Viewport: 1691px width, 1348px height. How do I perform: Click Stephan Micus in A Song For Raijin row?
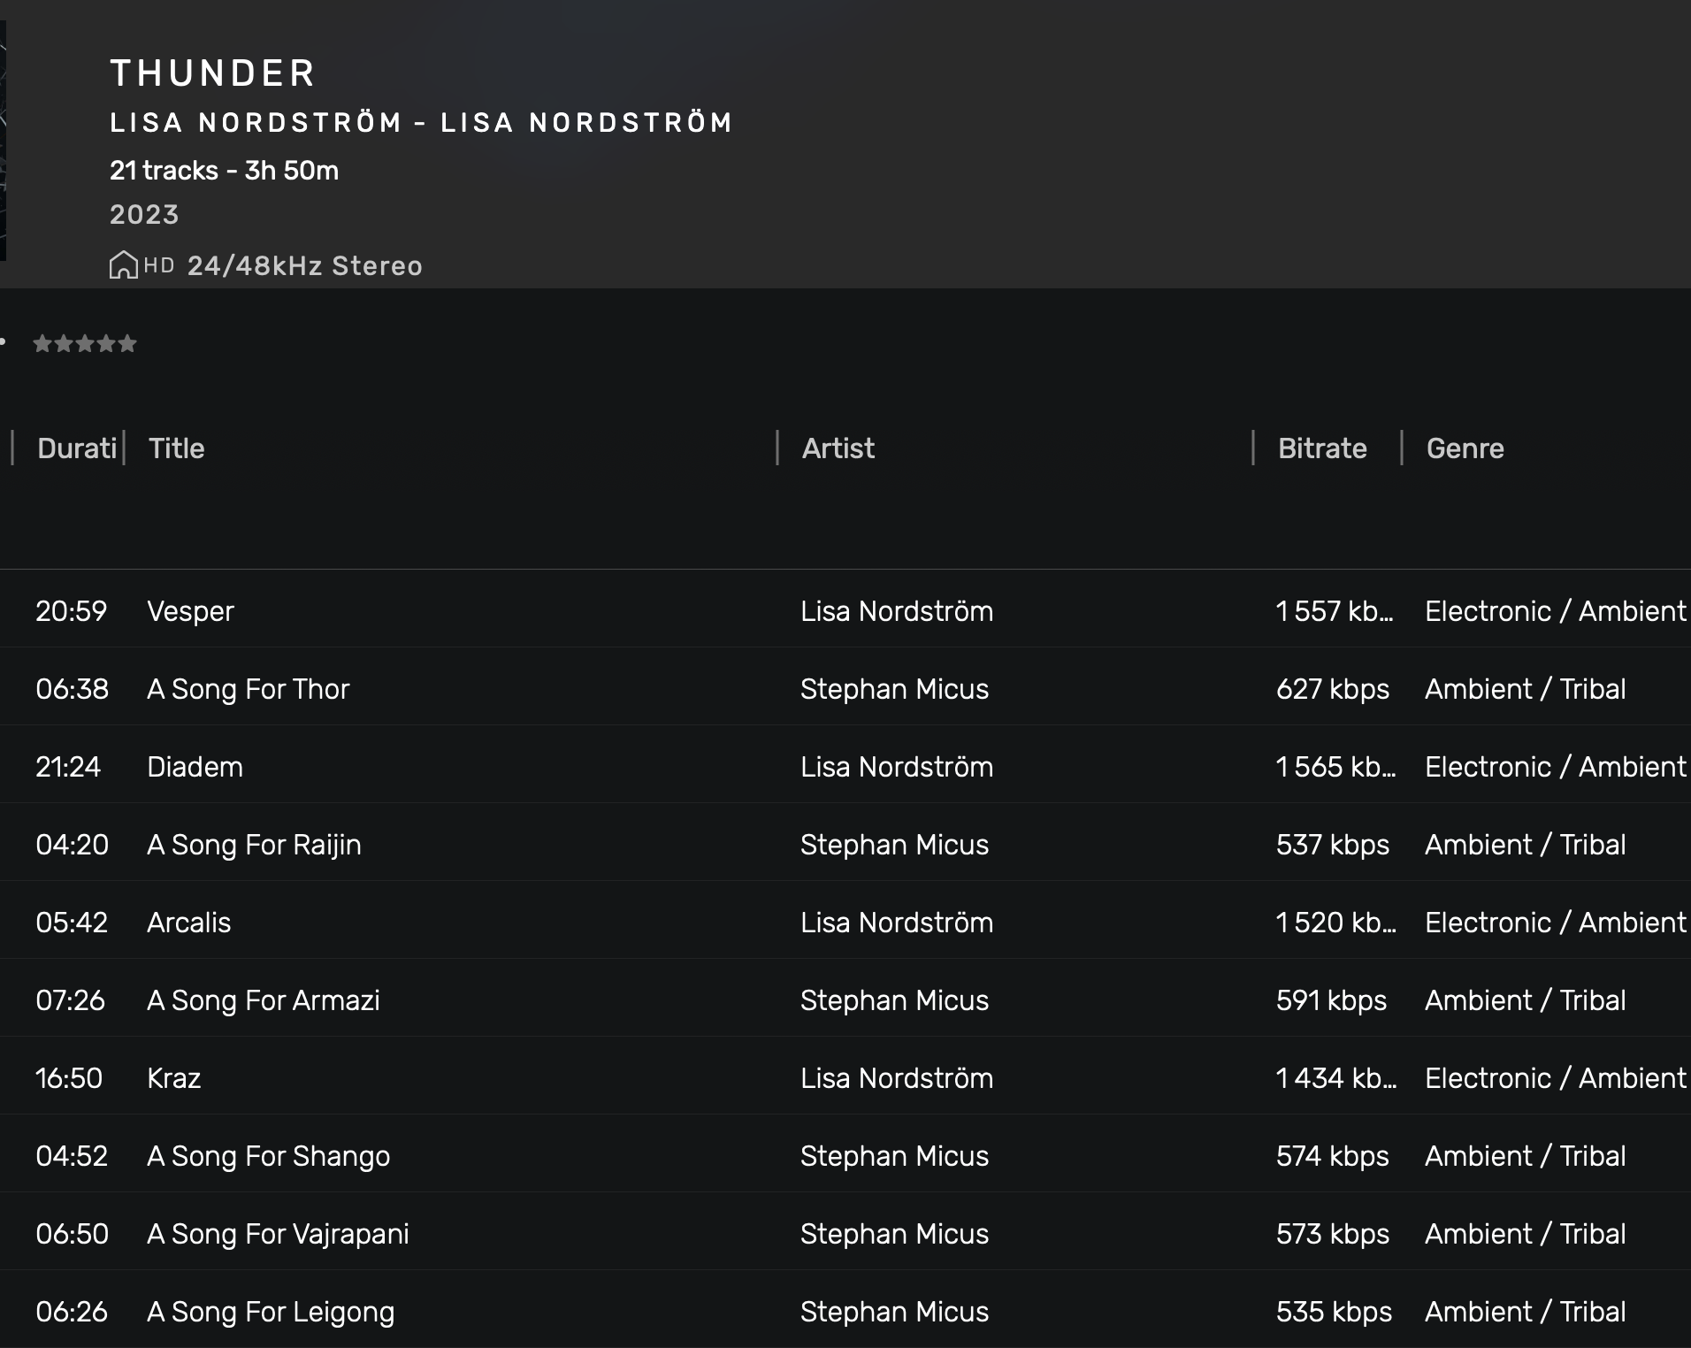click(x=894, y=845)
